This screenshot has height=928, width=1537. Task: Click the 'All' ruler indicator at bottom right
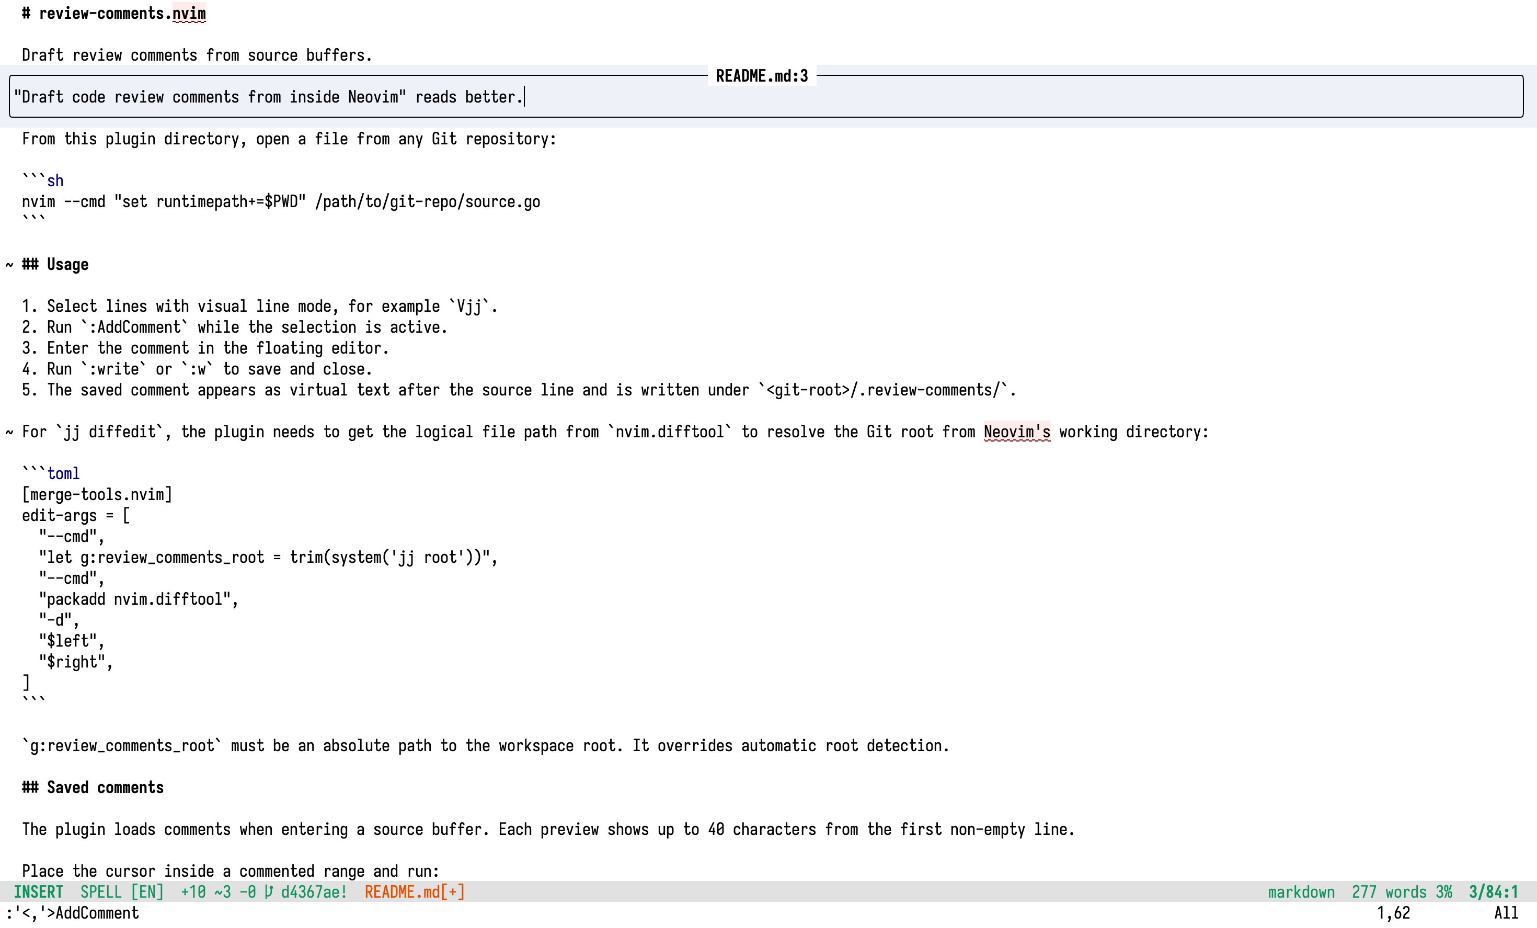(x=1507, y=913)
